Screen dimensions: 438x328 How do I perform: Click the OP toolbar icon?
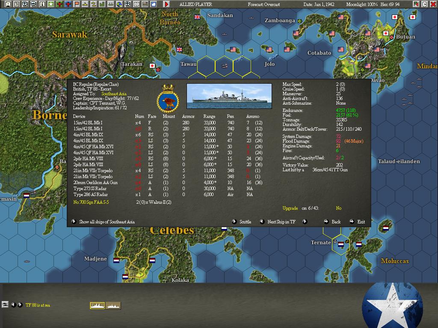pos(136,4)
